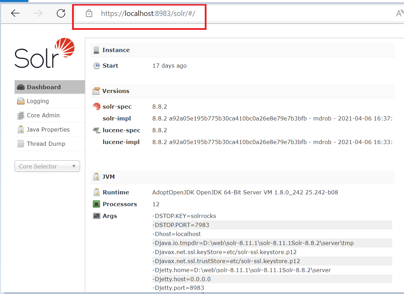Click the -Dhost=localhost argument
This screenshot has width=404, height=294.
[x=176, y=234]
